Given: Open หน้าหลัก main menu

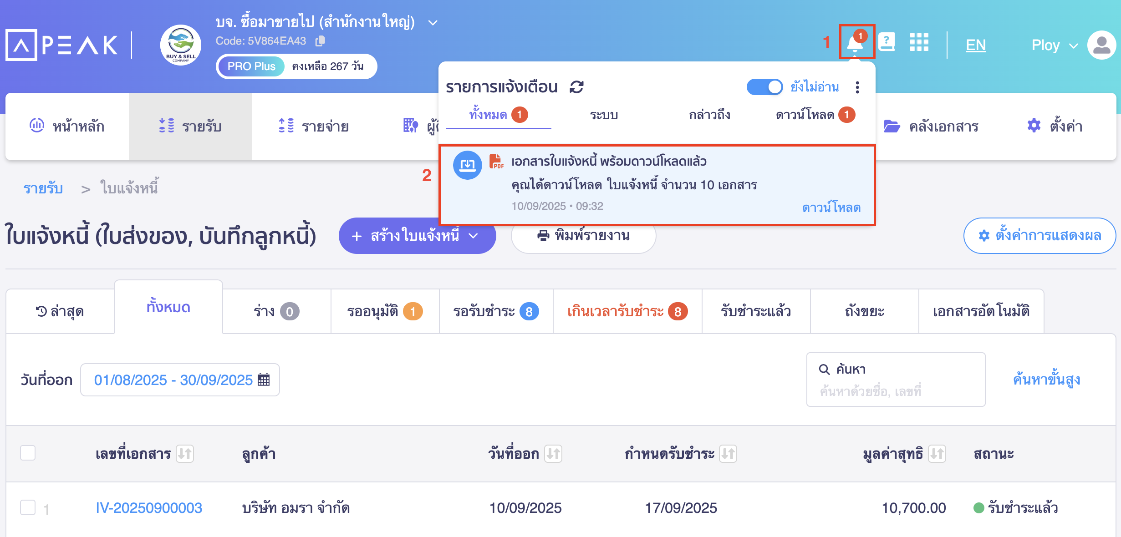Looking at the screenshot, I should click(x=67, y=126).
